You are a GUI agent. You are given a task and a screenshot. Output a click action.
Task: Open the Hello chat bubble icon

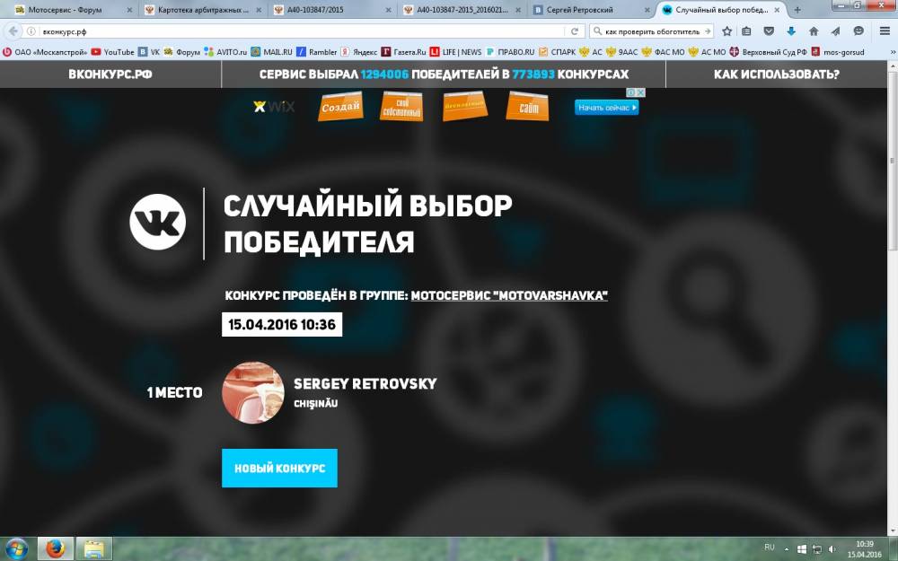click(858, 31)
